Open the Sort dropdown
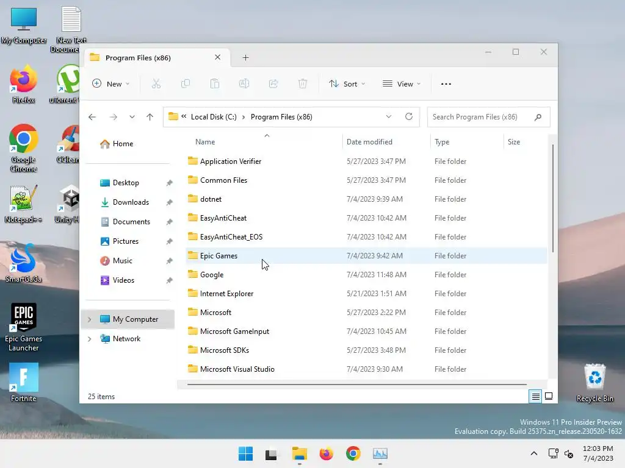The height and width of the screenshot is (468, 625). coord(347,84)
